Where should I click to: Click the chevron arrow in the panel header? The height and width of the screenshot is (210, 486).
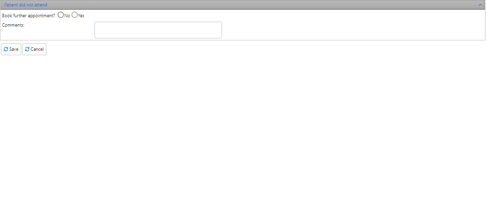coord(480,5)
